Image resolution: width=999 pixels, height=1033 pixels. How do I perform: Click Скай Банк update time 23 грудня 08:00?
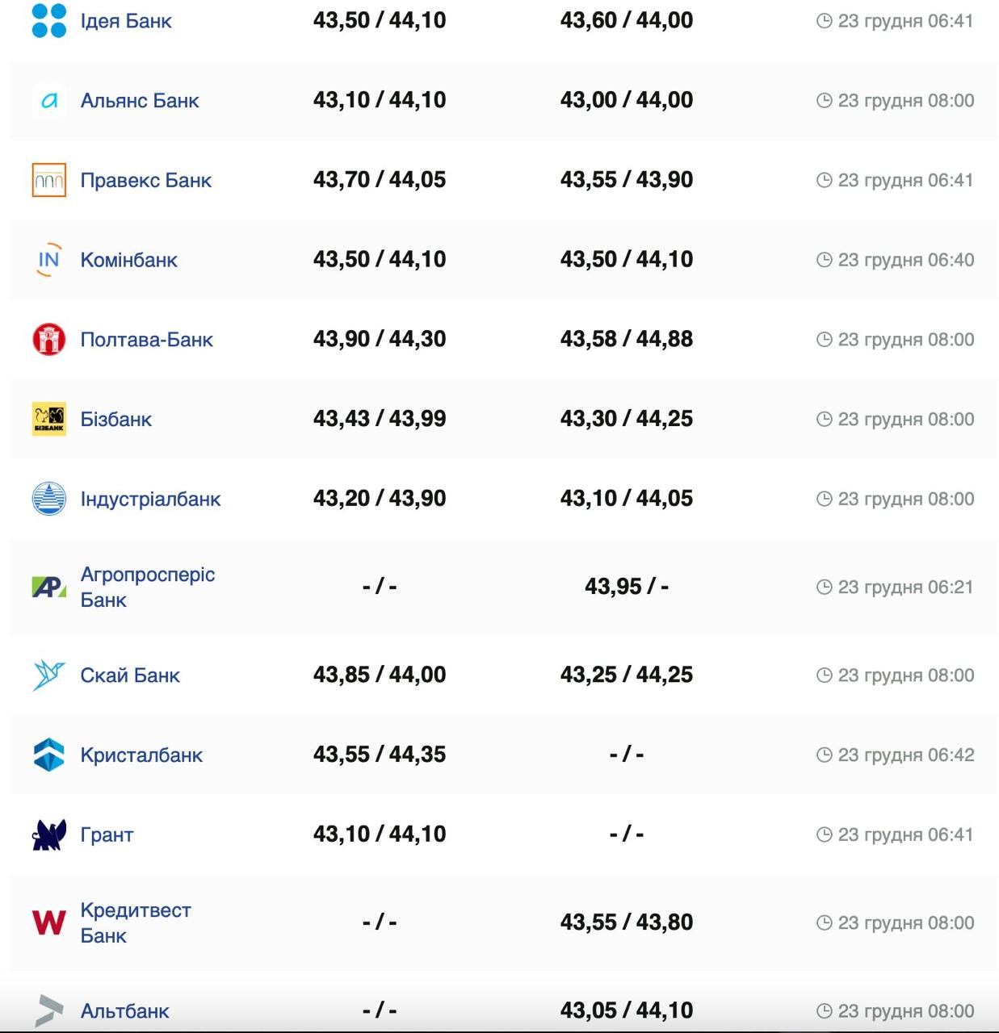tap(905, 675)
